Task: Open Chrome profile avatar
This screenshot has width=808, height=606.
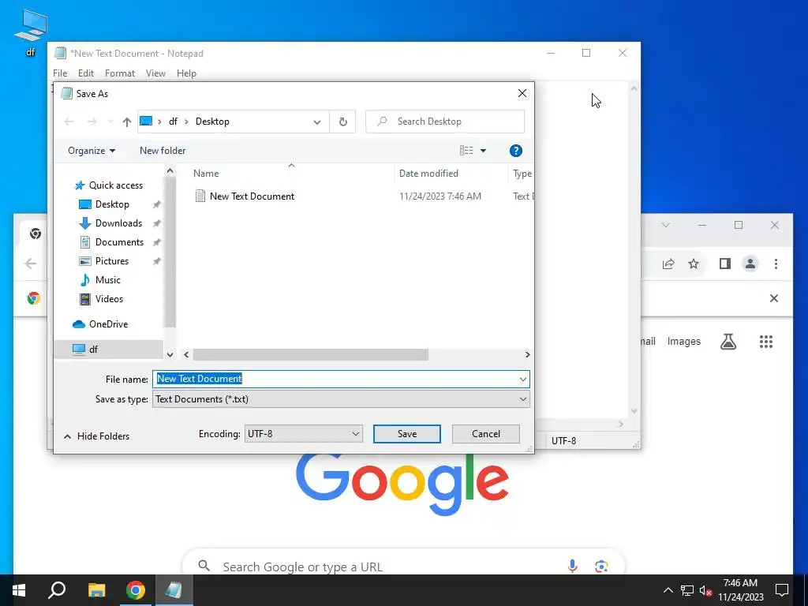Action: [750, 264]
